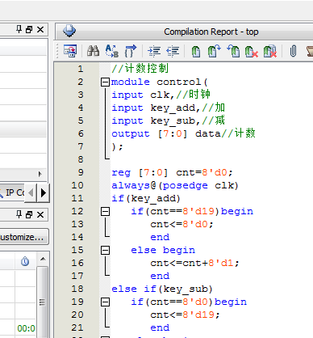
Task: Float the upper left panel window
Action: pyautogui.click(x=29, y=29)
